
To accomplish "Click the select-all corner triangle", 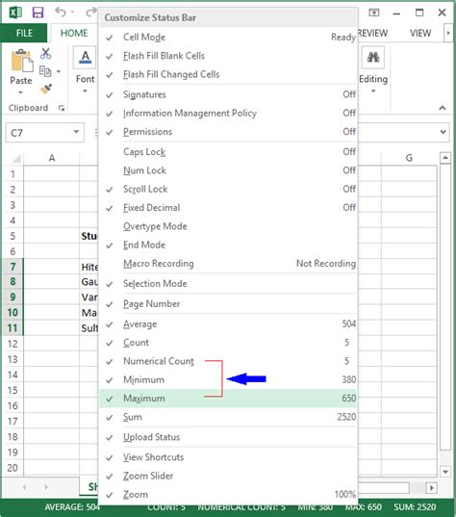I will [16, 158].
